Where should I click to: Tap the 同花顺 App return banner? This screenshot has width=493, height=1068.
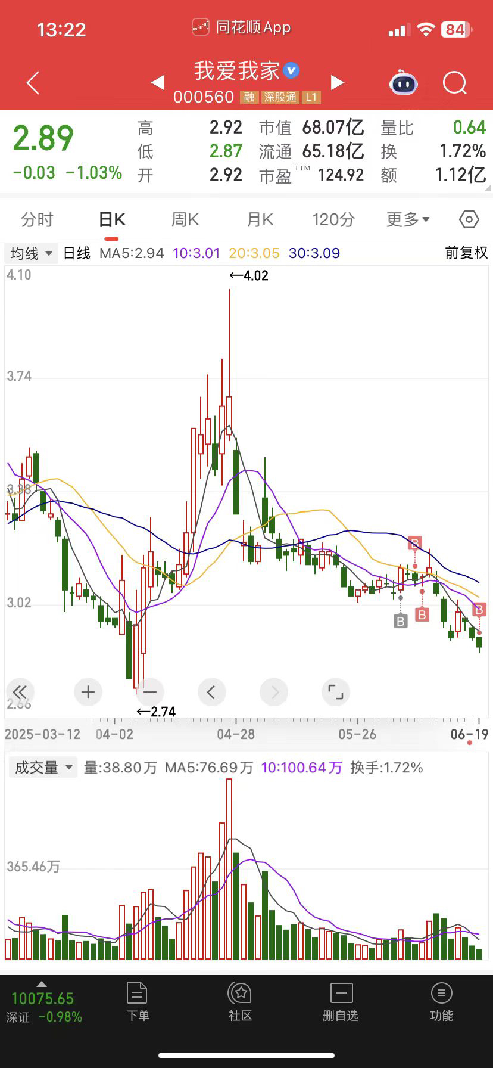(241, 27)
